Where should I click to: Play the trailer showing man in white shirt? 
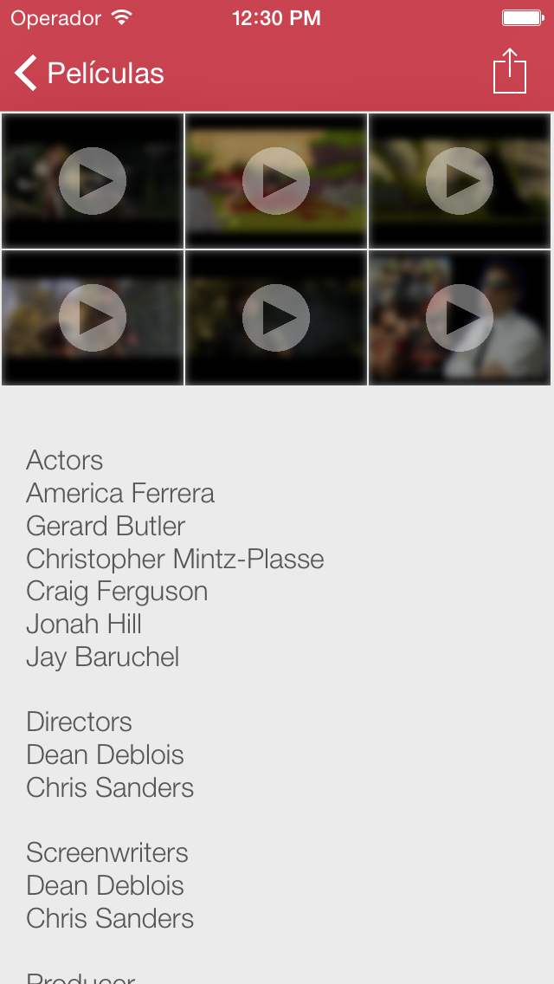(460, 318)
